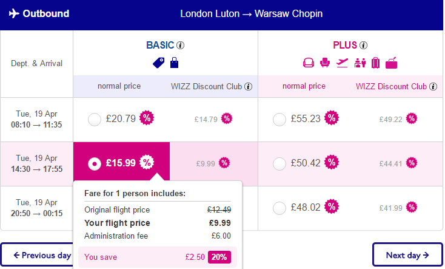Select the £55.23 Plus fare radio button
Image resolution: width=445 pixels, height=269 pixels.
click(x=279, y=120)
